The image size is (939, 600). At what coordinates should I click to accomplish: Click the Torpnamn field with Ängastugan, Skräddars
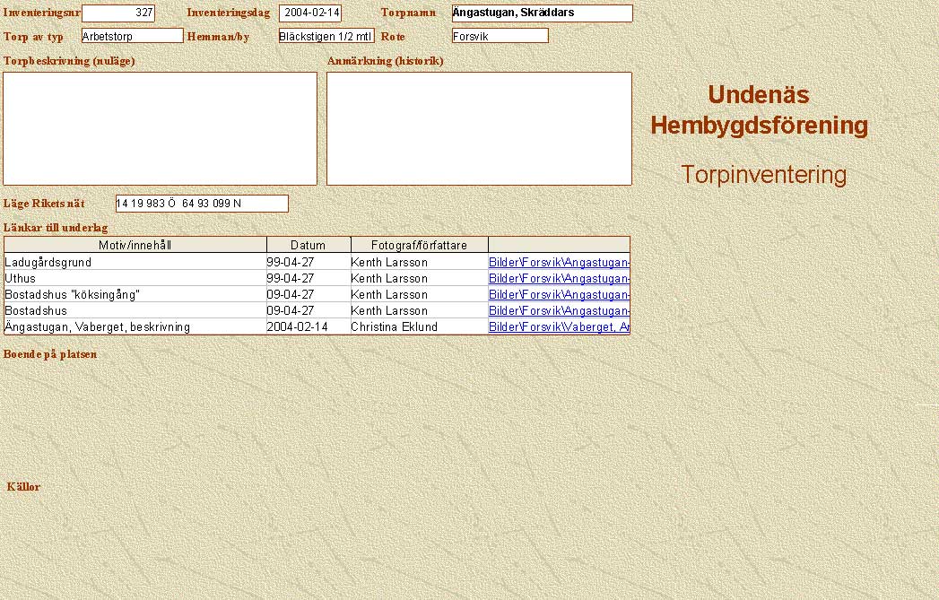542,13
